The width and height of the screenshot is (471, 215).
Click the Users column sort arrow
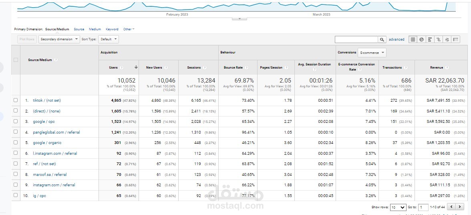click(x=136, y=67)
